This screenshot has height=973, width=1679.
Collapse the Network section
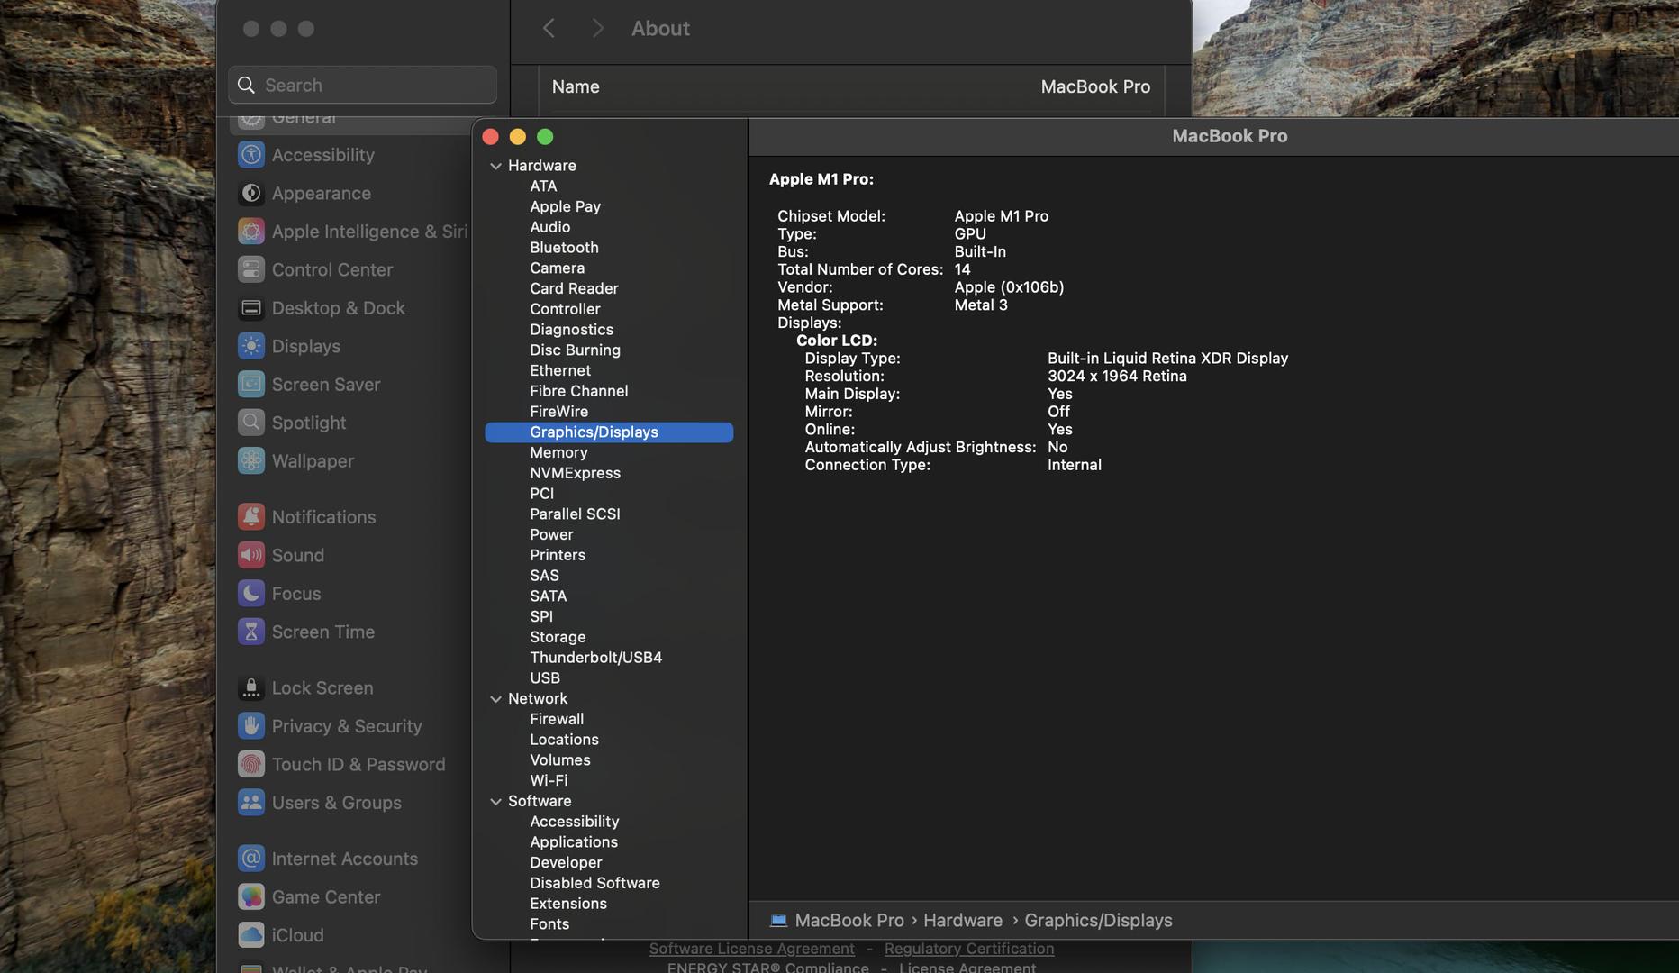pos(495,699)
